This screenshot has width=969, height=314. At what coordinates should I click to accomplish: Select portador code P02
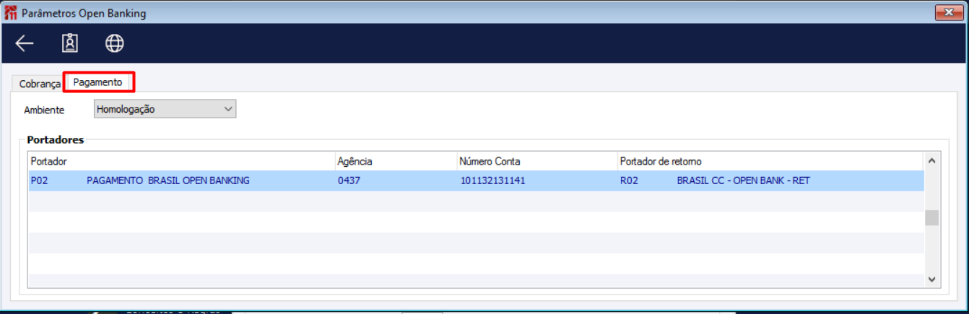(x=39, y=180)
